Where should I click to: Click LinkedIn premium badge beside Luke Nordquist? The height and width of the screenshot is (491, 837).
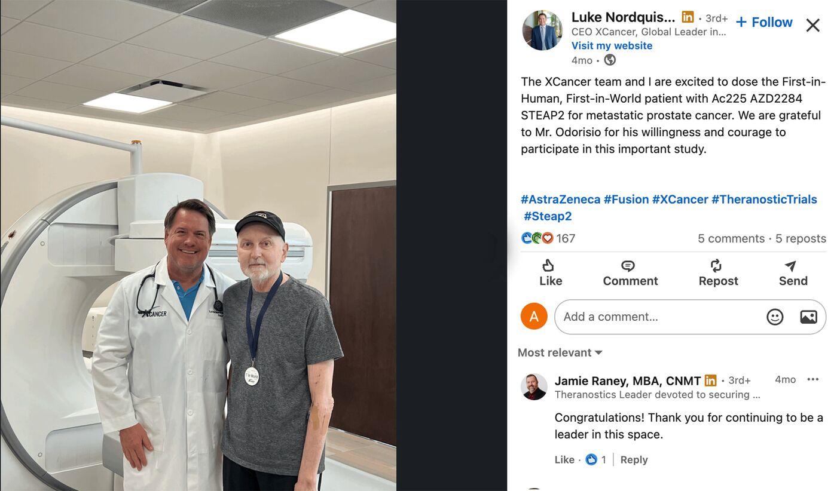(x=688, y=17)
